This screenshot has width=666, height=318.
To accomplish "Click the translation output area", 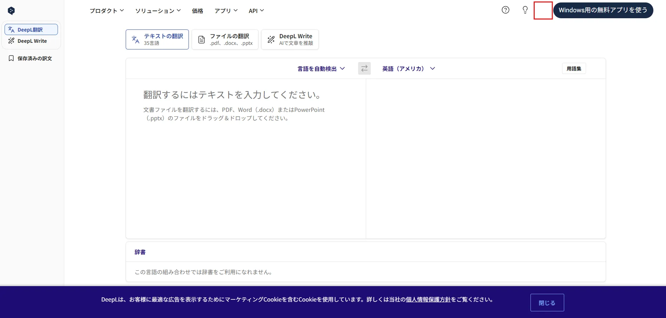I will coord(486,158).
